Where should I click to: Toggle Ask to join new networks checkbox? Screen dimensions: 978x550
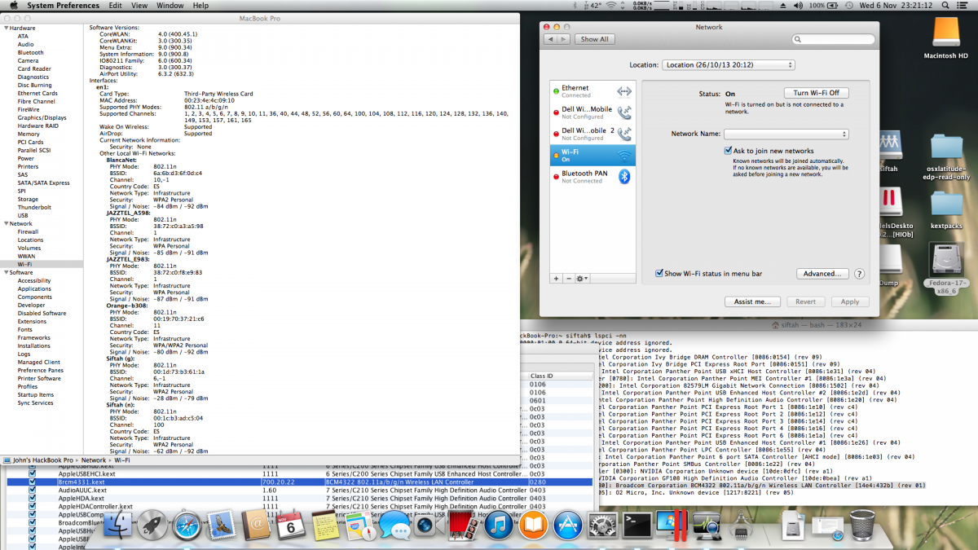[729, 151]
